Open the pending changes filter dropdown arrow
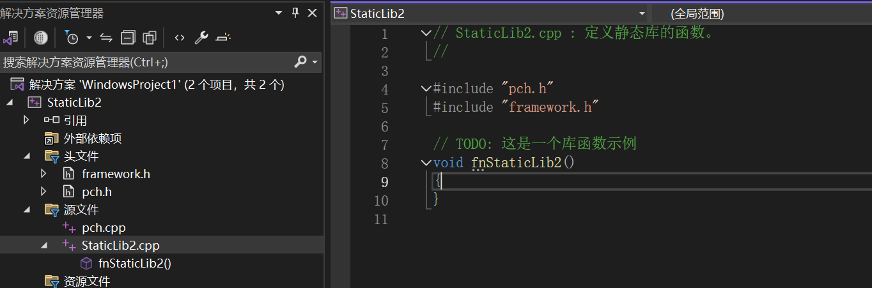Viewport: 872px width, 288px height. (89, 38)
